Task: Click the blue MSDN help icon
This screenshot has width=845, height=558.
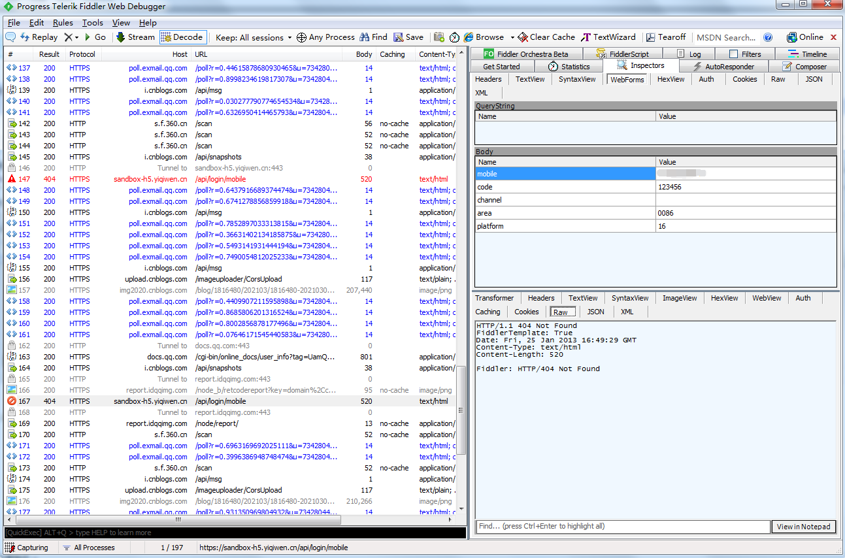Action: (x=768, y=37)
